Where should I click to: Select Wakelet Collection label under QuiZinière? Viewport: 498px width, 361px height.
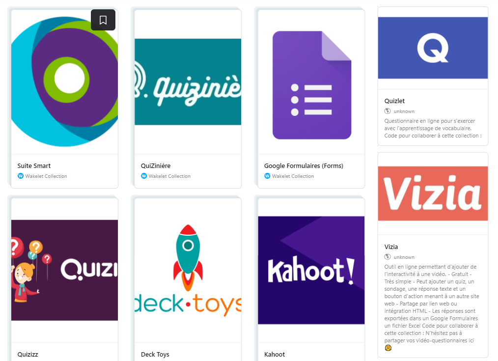coord(169,176)
